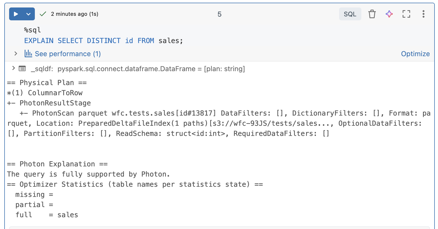Run the SQL cell with play button
The image size is (438, 229).
click(16, 14)
